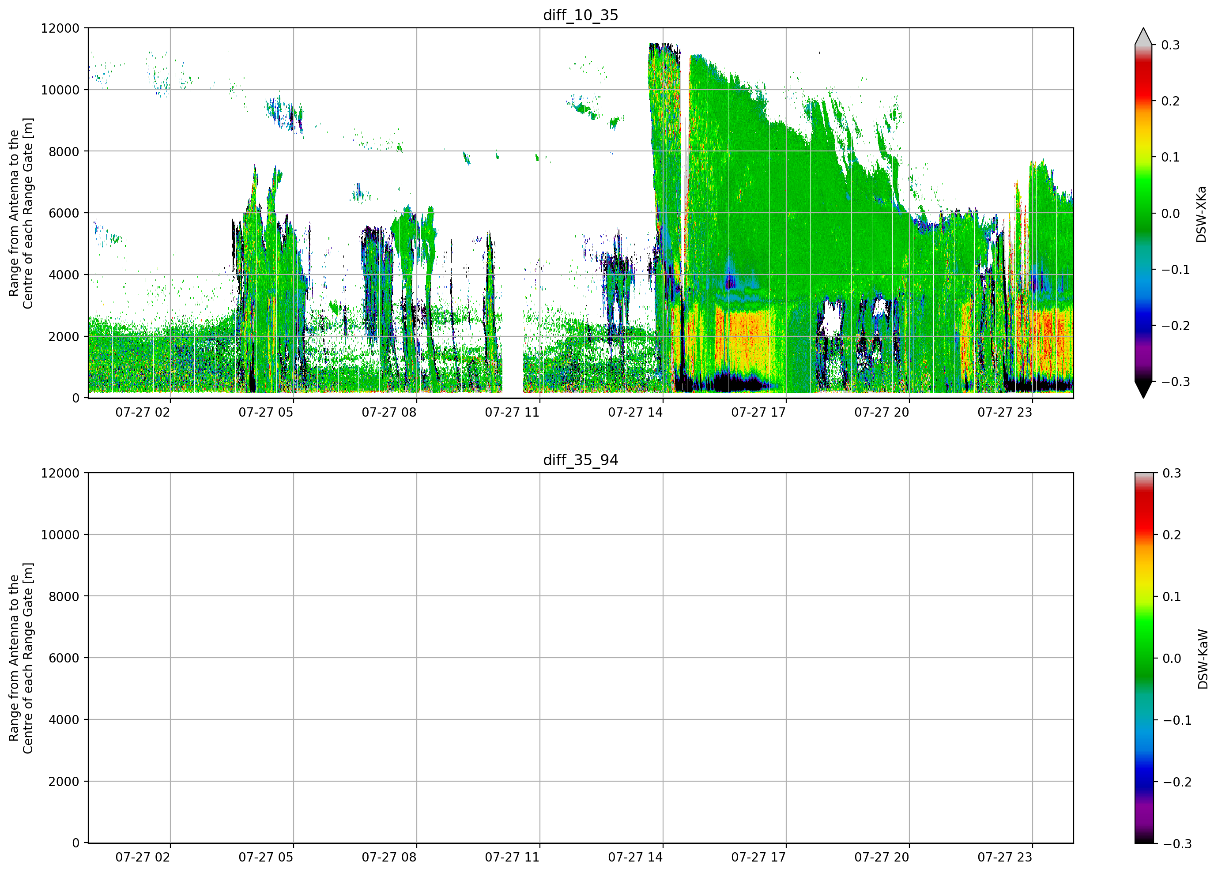Screen dimensions: 1218x873
Task: Click the DSW-KaW colorbar gradient
Action: tap(1143, 658)
